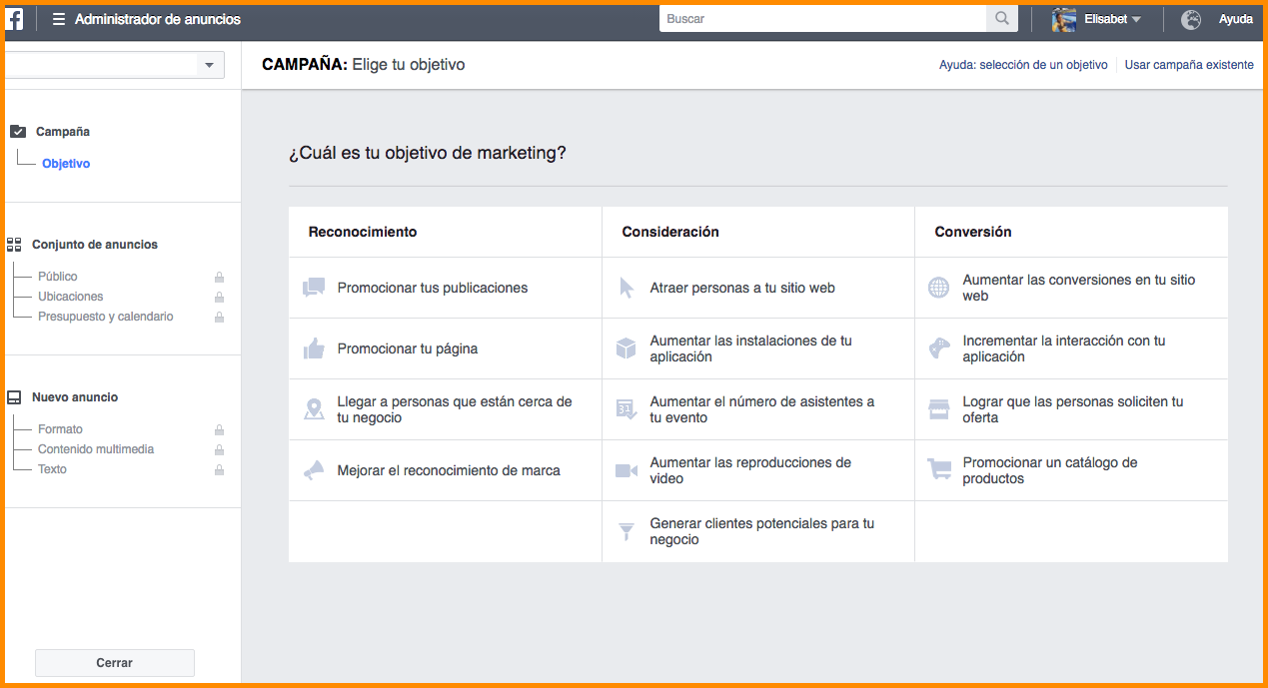Select Objetivo under Campaña in sidebar
The width and height of the screenshot is (1268, 688).
[x=66, y=164]
